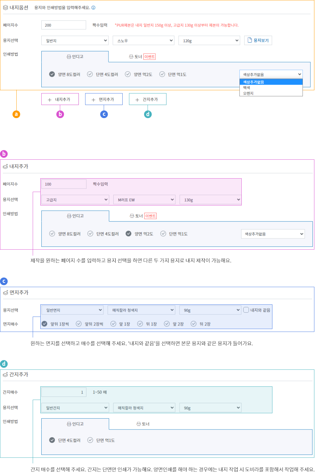Choose 앞뒤 2장씩 for 면지매수
Viewport: 315px width, 473px height.
[x=79, y=324]
